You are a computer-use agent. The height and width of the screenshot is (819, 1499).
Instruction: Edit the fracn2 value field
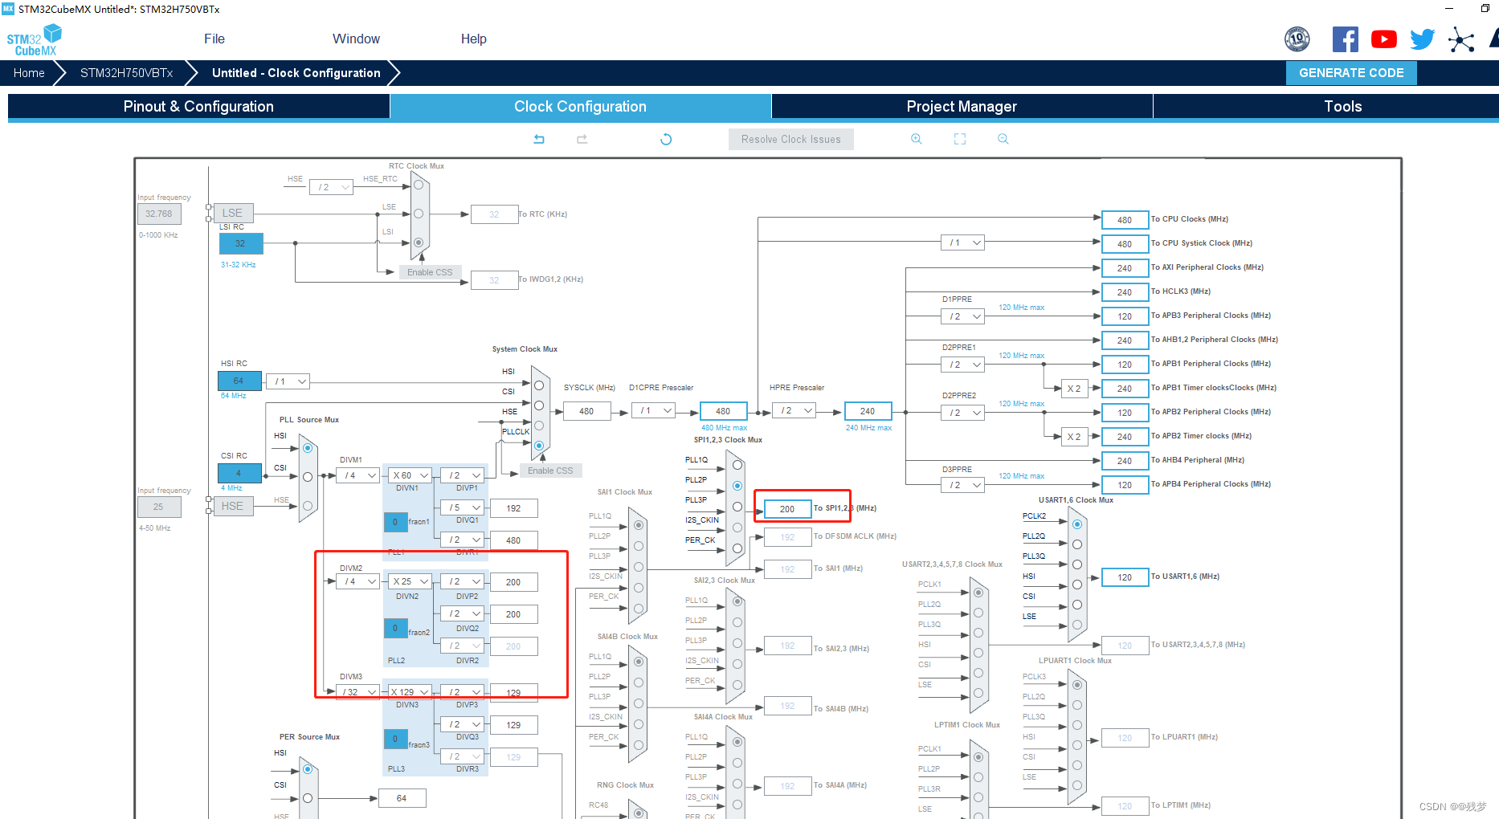pyautogui.click(x=395, y=628)
